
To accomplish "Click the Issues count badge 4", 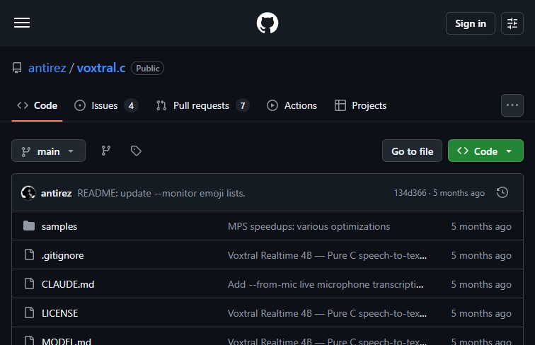I will click(x=131, y=105).
